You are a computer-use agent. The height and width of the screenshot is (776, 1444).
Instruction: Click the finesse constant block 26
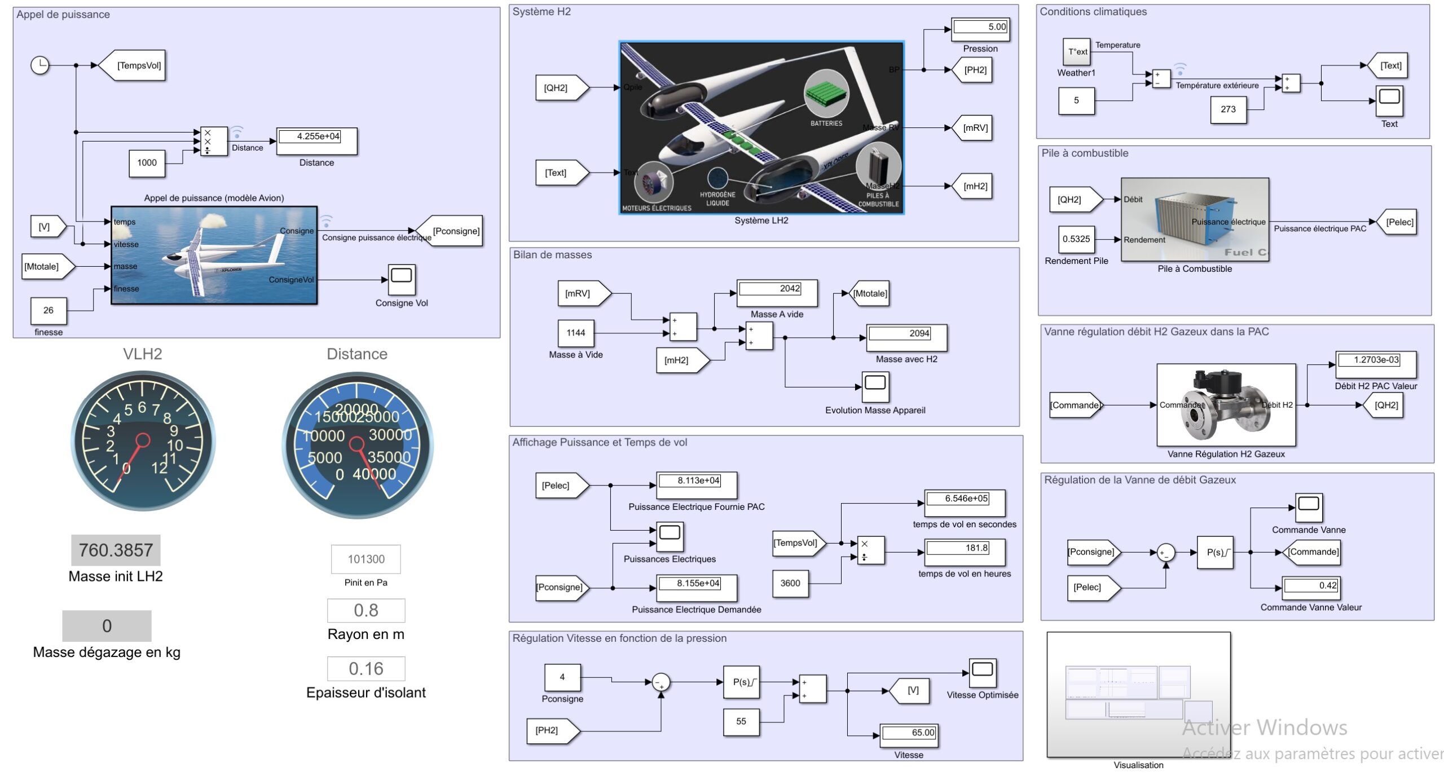(49, 310)
